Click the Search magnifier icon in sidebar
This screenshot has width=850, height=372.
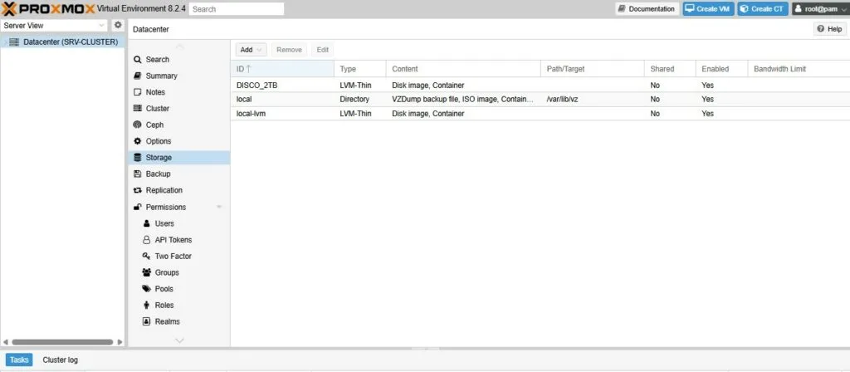(x=138, y=60)
